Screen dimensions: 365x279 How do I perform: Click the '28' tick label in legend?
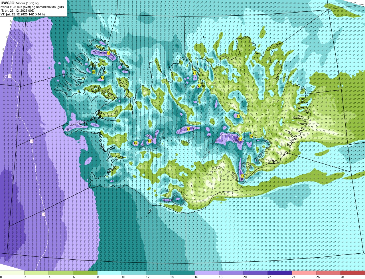click(342, 277)
